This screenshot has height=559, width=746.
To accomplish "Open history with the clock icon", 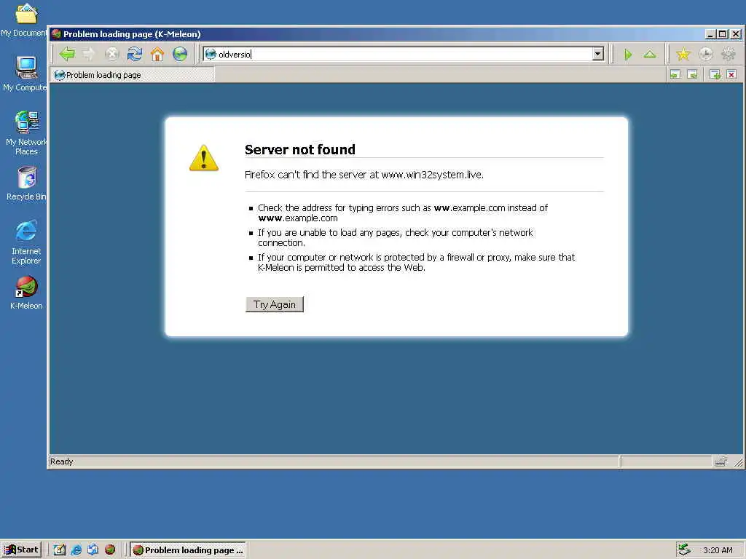I will pos(705,54).
